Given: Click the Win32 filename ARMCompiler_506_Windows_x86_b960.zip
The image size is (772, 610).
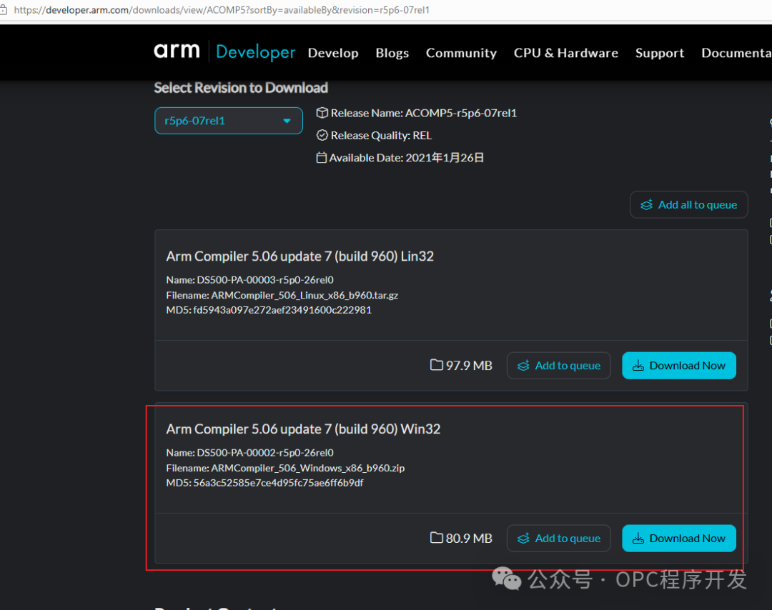Looking at the screenshot, I should (307, 468).
